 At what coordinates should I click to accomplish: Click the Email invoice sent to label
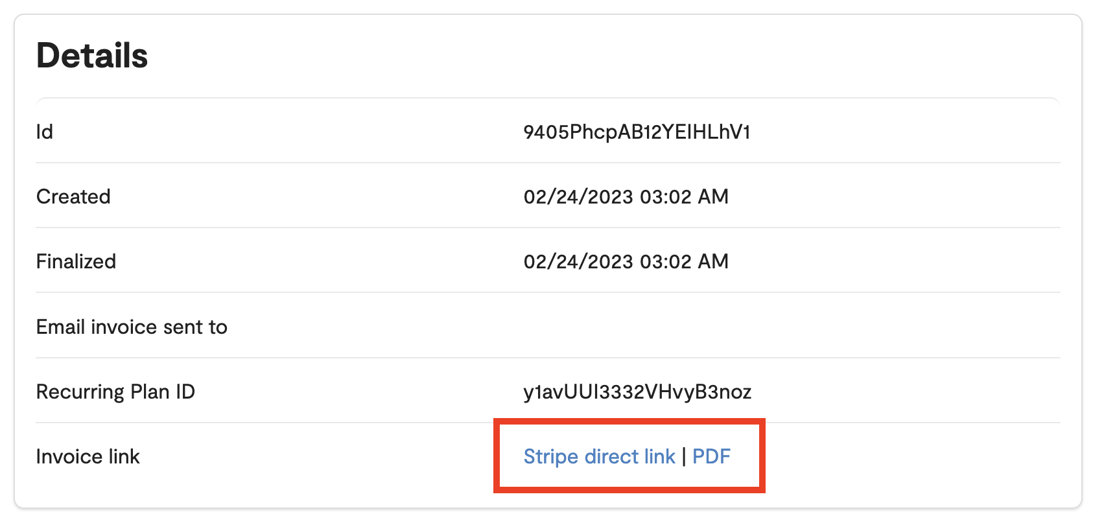(132, 327)
